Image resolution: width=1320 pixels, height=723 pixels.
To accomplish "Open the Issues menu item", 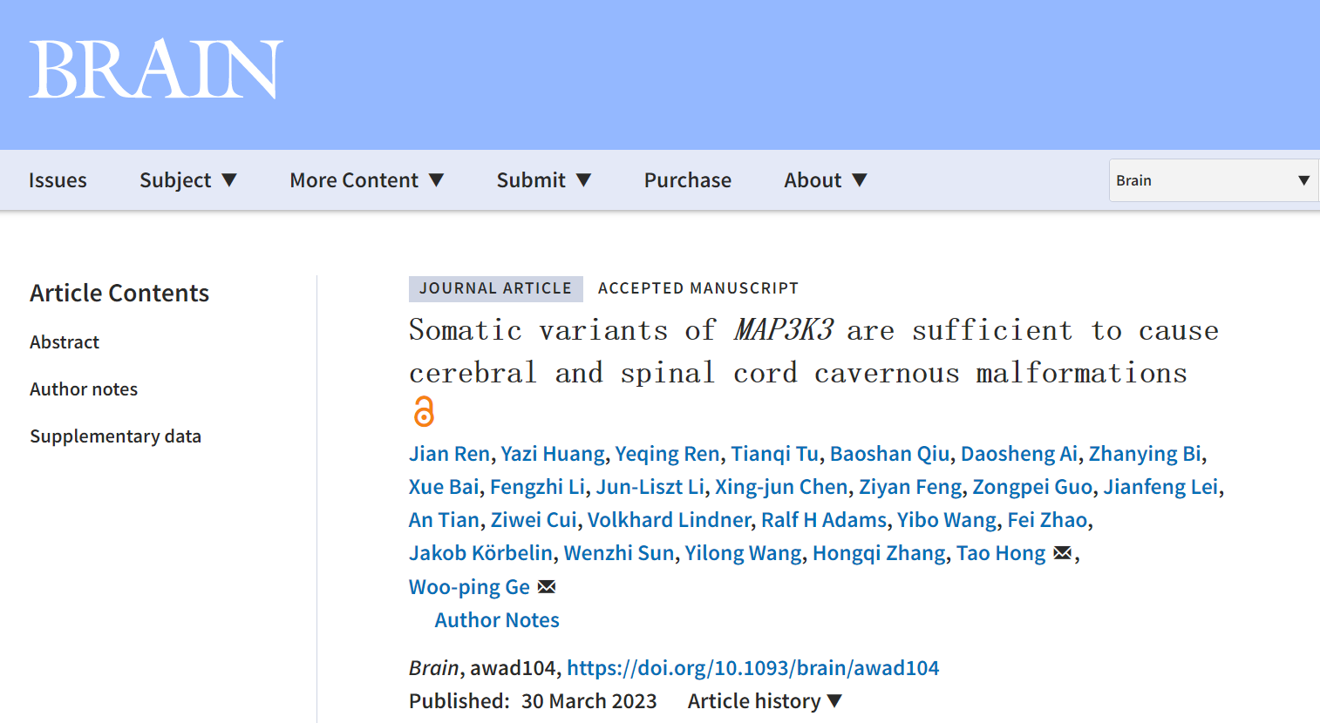I will 58,180.
